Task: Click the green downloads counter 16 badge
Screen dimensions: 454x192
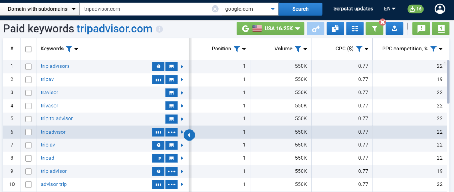Action: pyautogui.click(x=415, y=9)
